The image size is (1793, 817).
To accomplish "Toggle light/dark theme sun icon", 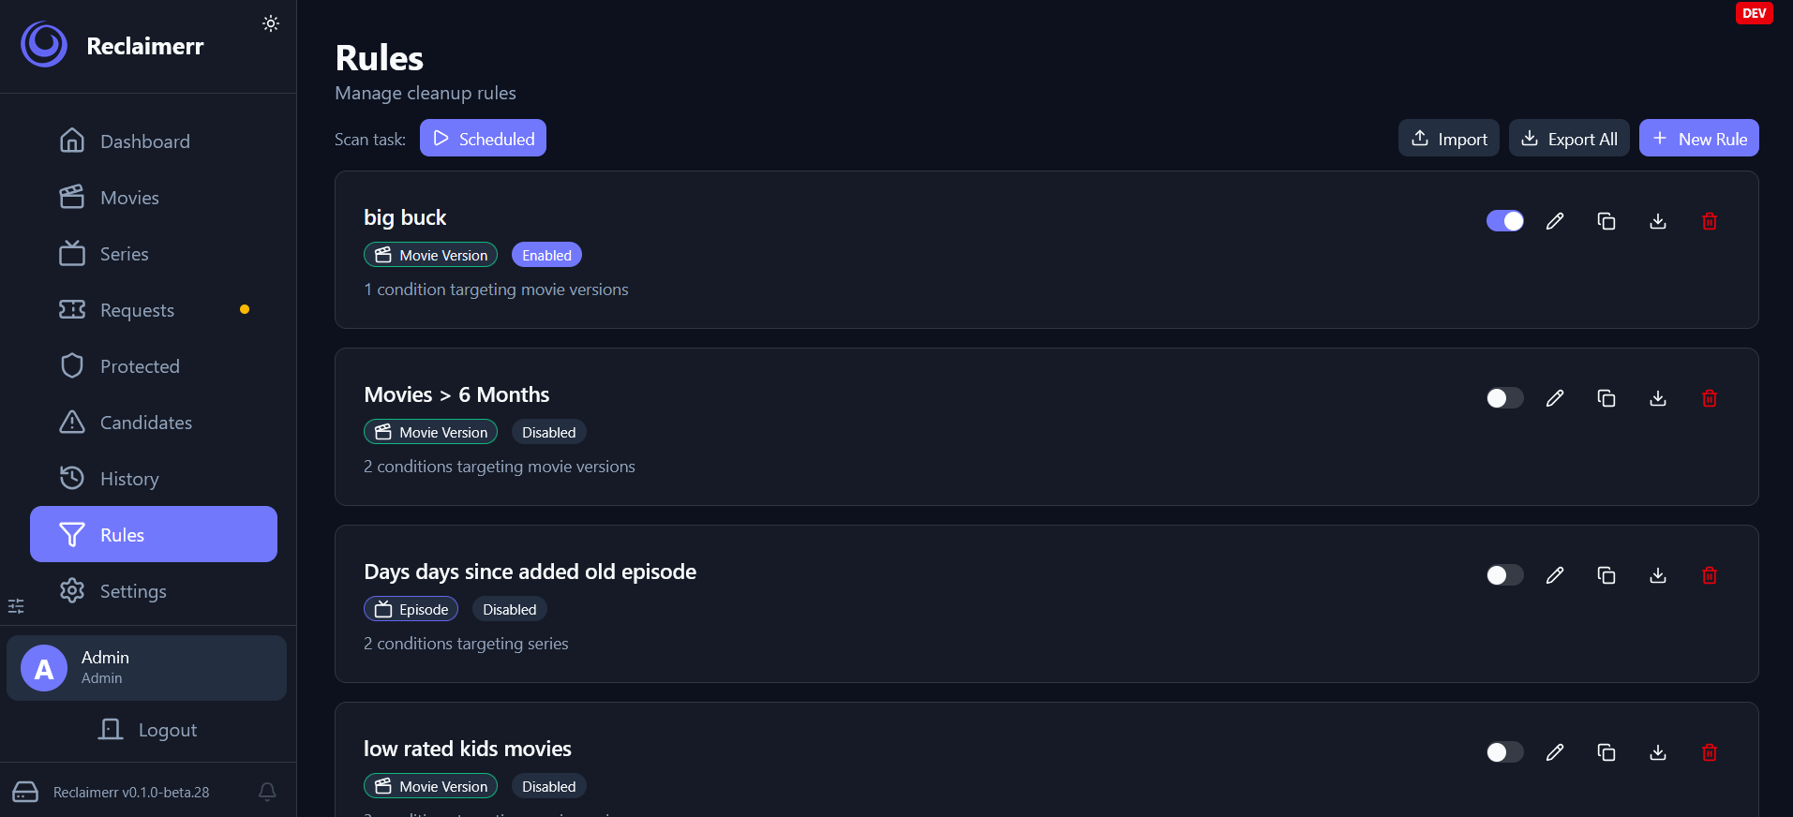I will point(271,23).
